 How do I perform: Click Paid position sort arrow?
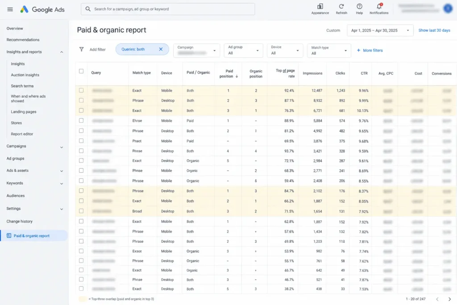point(237,76)
